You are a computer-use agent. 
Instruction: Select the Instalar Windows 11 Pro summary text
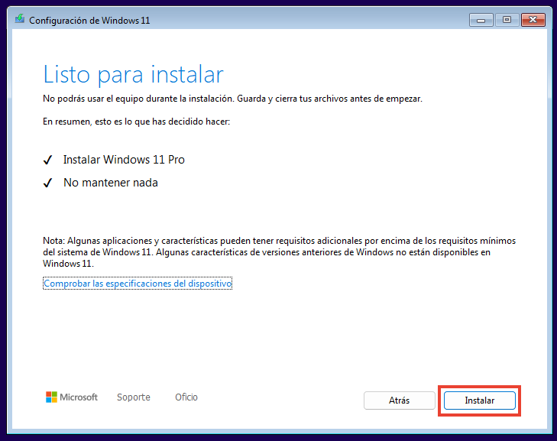[x=124, y=160]
